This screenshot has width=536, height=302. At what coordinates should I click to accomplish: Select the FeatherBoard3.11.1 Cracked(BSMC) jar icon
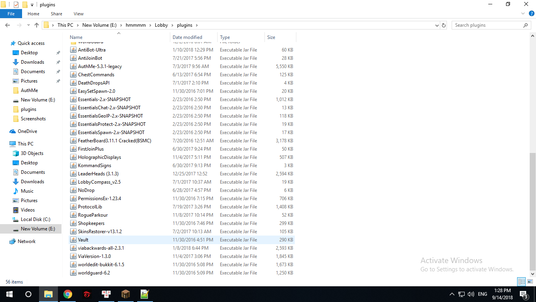click(x=73, y=141)
